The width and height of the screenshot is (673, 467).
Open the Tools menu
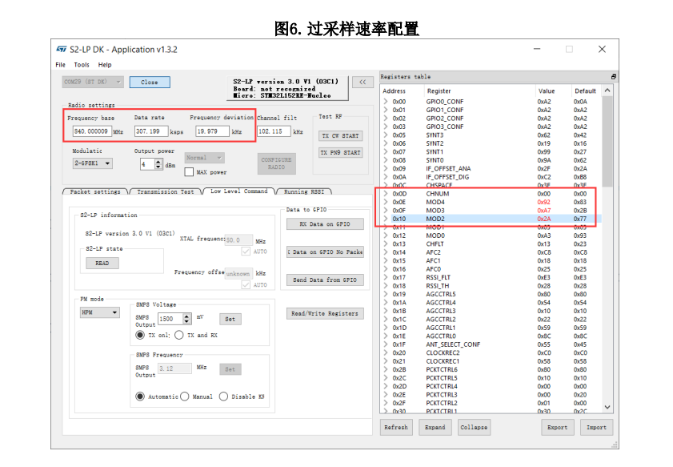[82, 65]
